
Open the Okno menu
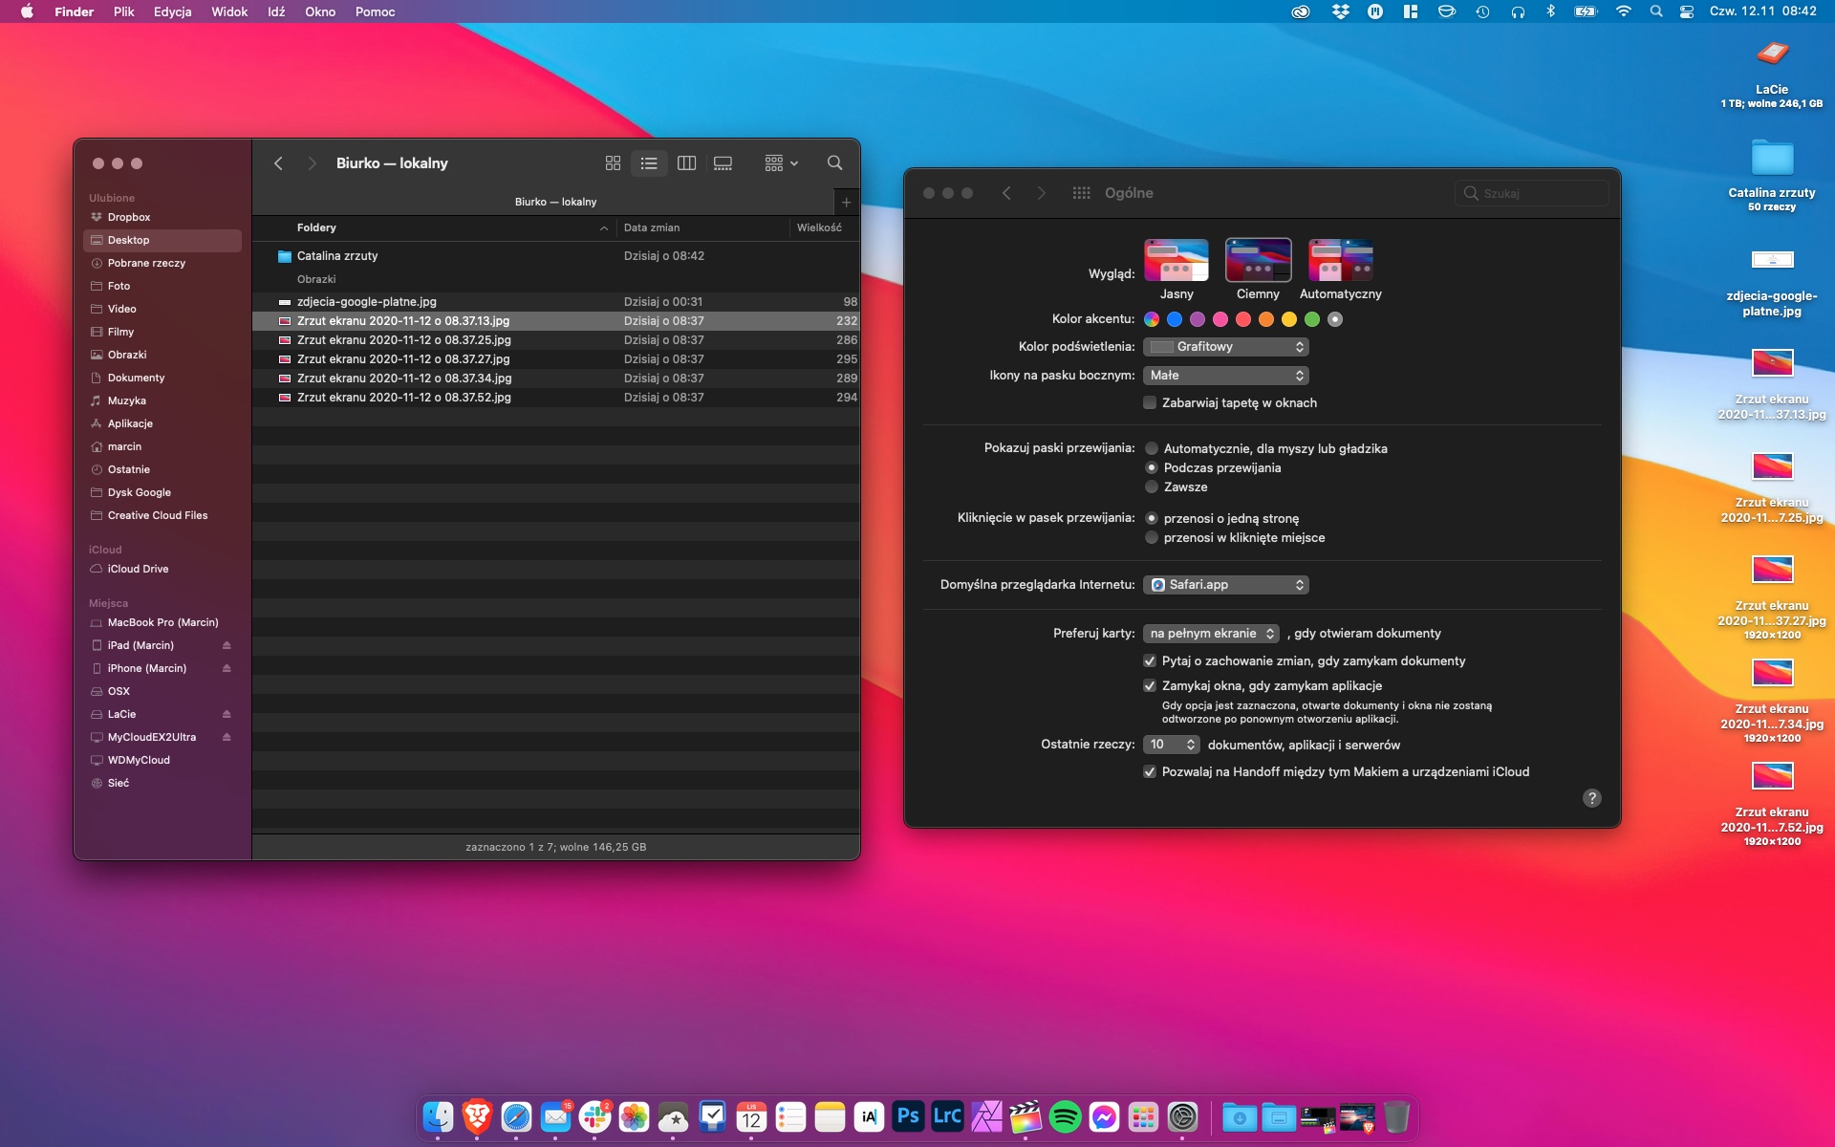[x=320, y=11]
